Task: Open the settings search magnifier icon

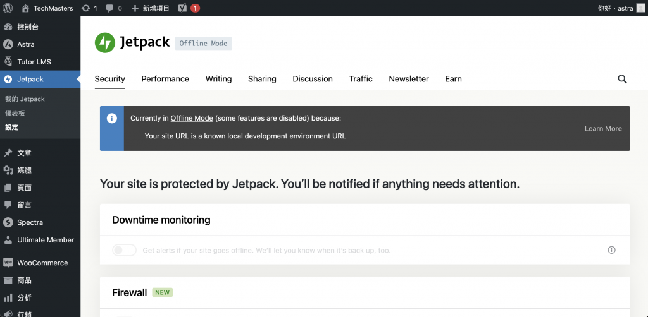Action: pos(623,79)
